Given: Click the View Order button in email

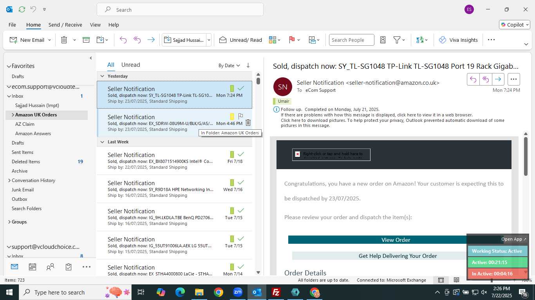Looking at the screenshot, I should point(396,240).
